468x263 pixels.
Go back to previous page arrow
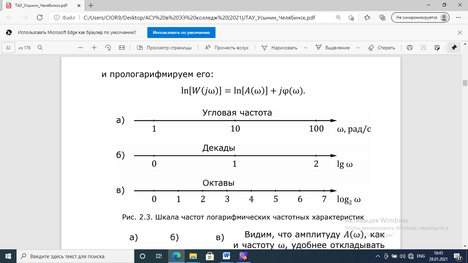pos(10,17)
